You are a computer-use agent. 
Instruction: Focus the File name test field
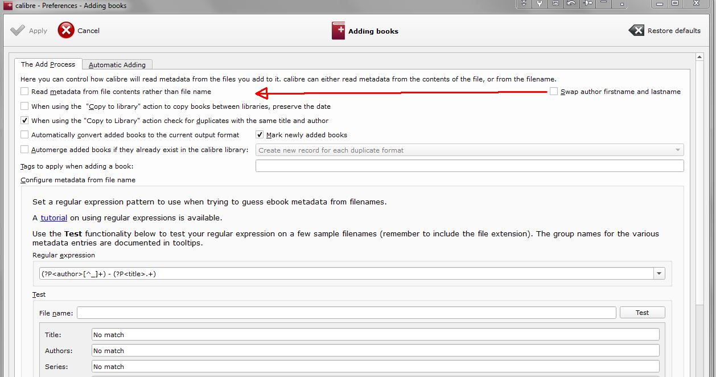(347, 313)
